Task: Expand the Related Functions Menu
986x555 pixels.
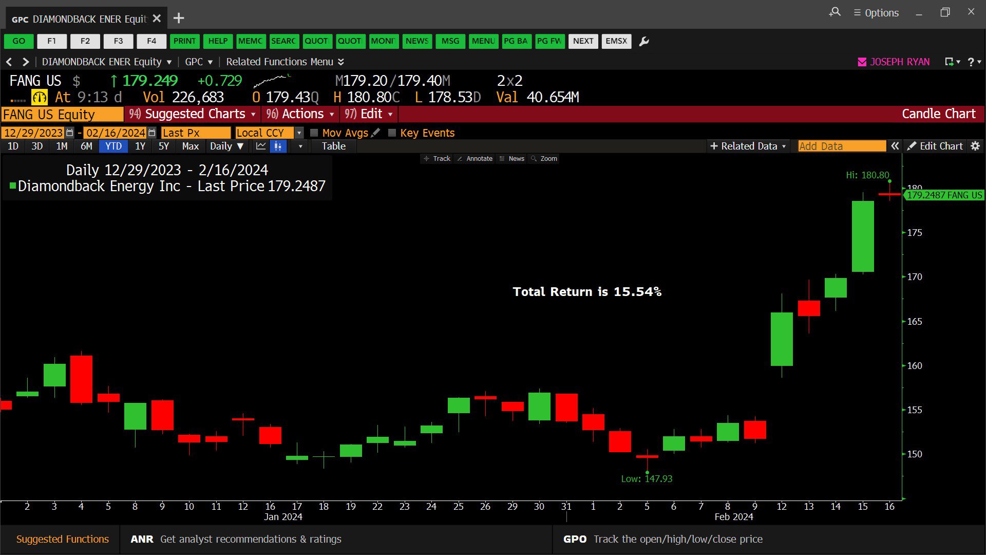Action: [x=285, y=62]
